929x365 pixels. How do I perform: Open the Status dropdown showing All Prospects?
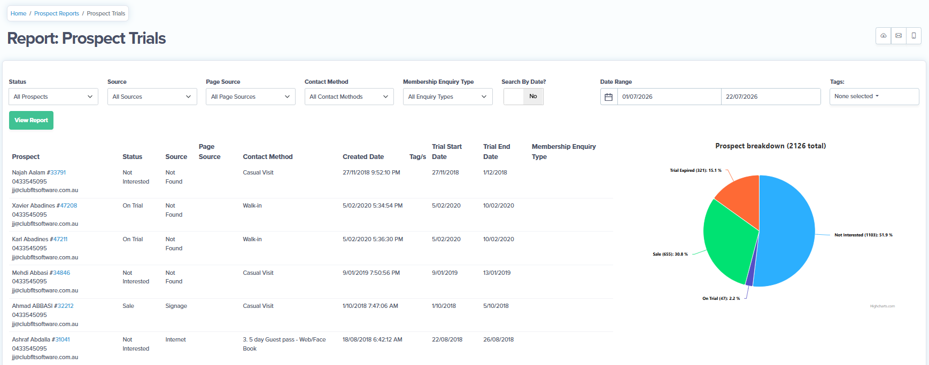53,97
